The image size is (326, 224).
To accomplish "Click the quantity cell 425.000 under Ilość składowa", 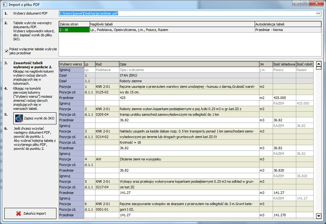I will 284,98.
